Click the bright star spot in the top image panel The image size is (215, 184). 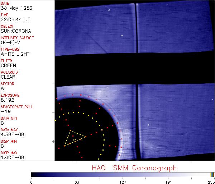point(108,10)
